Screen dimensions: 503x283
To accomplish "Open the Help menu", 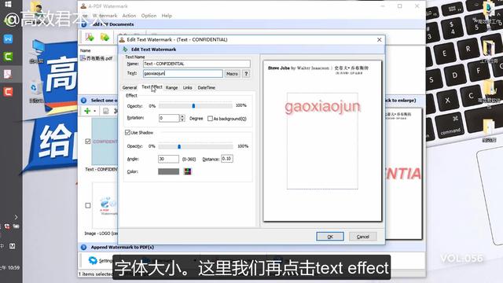I will click(167, 16).
